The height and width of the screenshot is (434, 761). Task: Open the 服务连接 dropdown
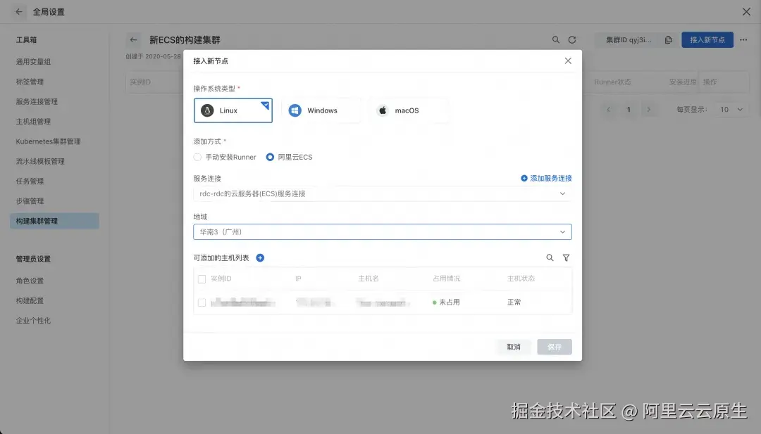(382, 193)
